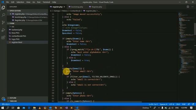Change indentation via Spaces: 4
196x110 pixels.
tap(164, 104)
